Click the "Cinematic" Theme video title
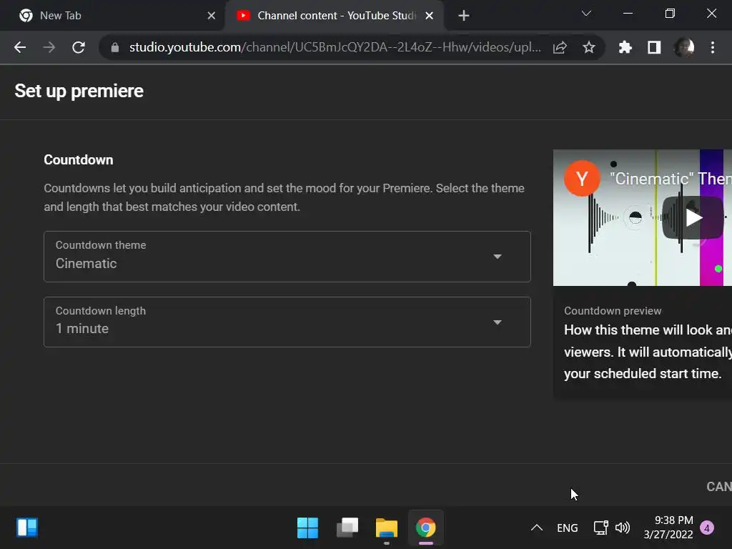The height and width of the screenshot is (549, 732). click(671, 178)
